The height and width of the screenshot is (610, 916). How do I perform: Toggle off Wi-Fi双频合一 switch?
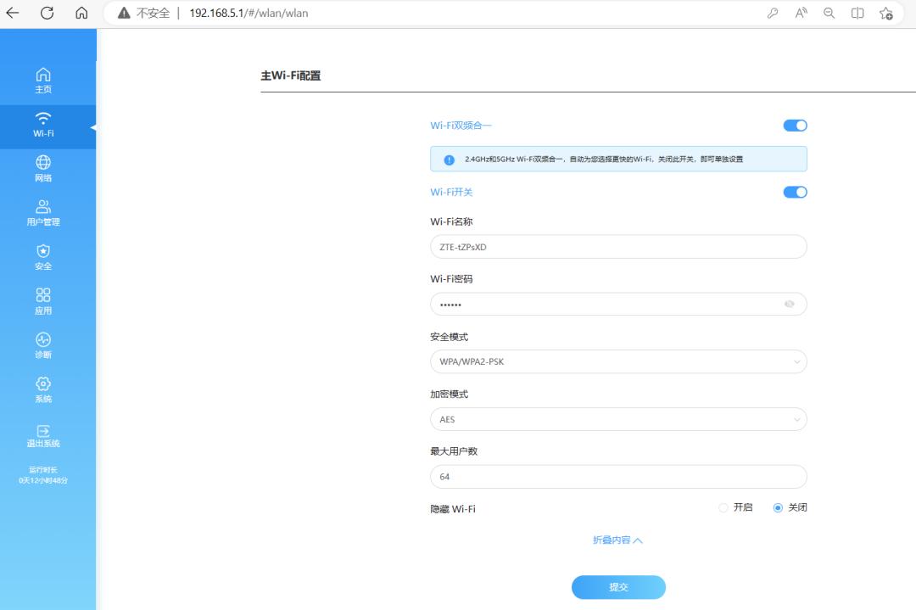click(x=794, y=125)
